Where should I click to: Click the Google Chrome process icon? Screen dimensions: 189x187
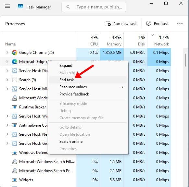click(15, 53)
